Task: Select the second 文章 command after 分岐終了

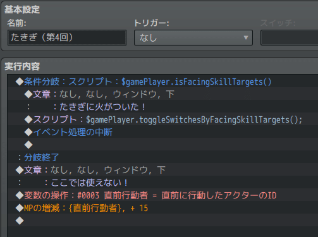Action: [x=162, y=170]
